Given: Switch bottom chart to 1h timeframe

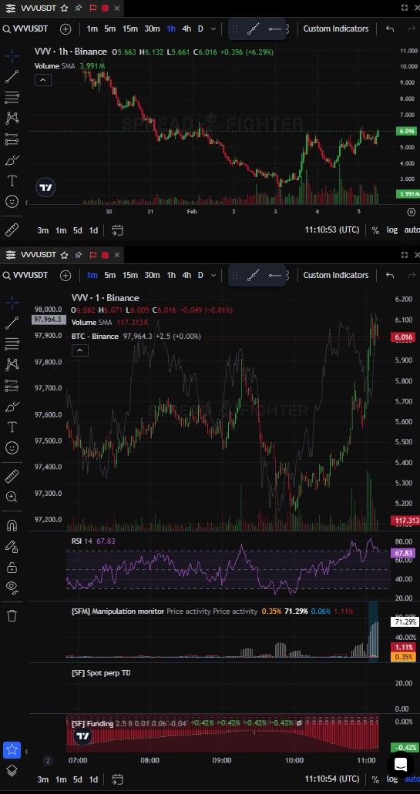Looking at the screenshot, I should pyautogui.click(x=171, y=276).
